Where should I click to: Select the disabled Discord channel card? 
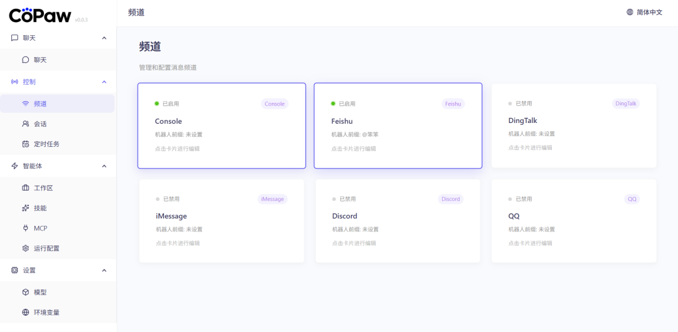[398, 221]
